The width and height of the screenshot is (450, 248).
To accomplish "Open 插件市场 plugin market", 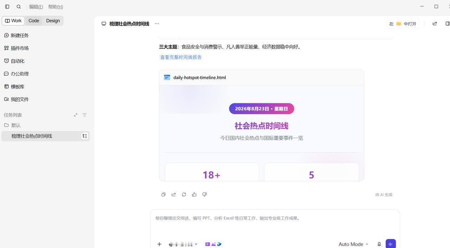I will (x=16, y=48).
